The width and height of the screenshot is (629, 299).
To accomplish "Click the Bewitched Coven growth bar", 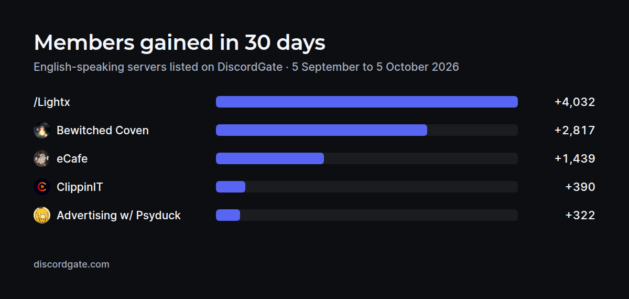I will (x=367, y=130).
